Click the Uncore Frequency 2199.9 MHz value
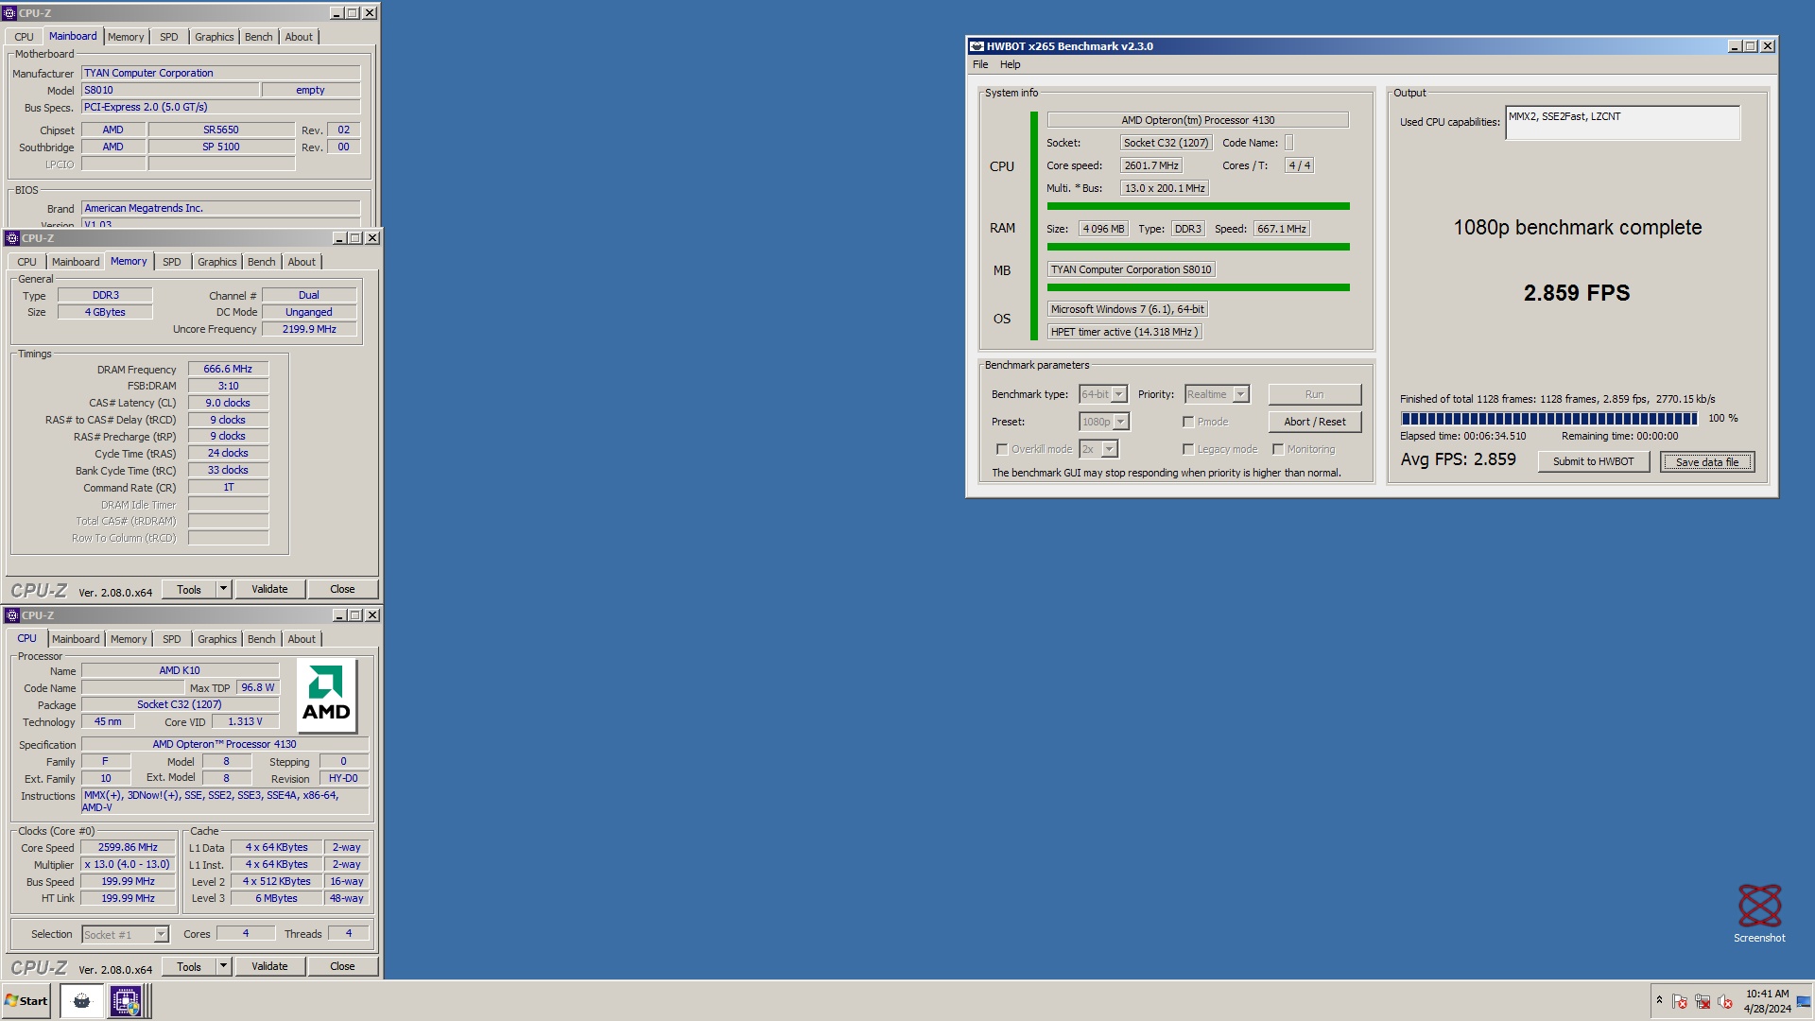This screenshot has height=1021, width=1815. (x=309, y=329)
